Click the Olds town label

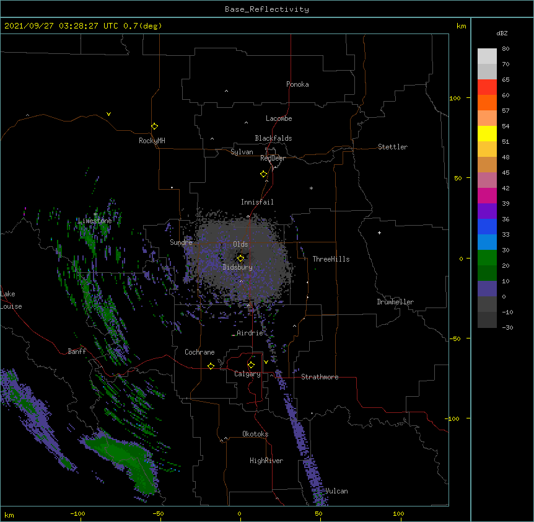(x=240, y=244)
